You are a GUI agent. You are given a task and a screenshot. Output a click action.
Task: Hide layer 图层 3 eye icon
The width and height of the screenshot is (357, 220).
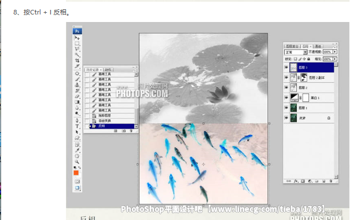pyautogui.click(x=286, y=67)
